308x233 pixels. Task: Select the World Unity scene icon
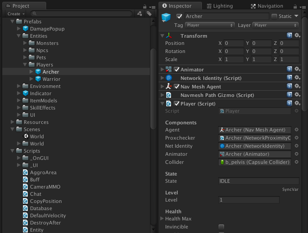click(26, 136)
